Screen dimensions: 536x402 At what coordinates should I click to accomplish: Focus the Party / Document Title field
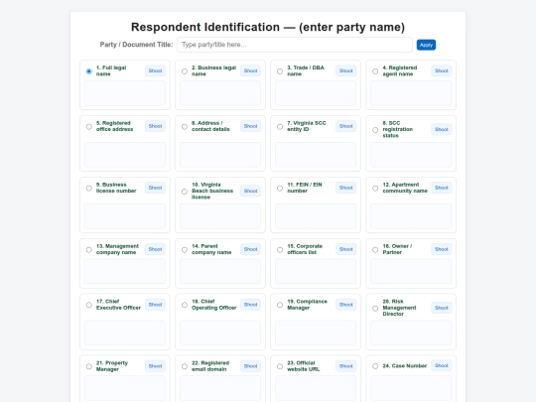click(x=295, y=45)
